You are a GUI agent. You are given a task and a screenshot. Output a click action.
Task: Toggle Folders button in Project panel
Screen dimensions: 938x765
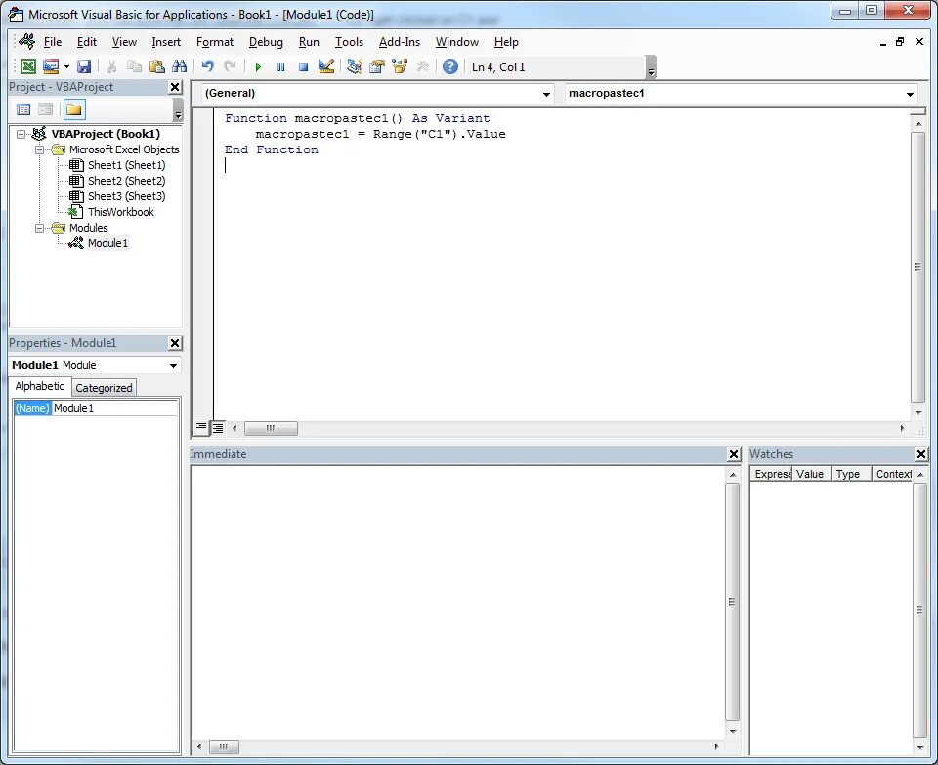(73, 109)
